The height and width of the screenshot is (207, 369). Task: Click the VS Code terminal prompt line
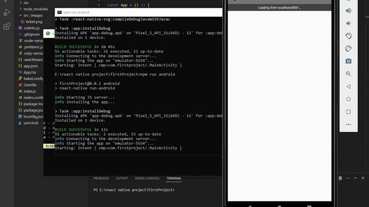tap(134, 190)
